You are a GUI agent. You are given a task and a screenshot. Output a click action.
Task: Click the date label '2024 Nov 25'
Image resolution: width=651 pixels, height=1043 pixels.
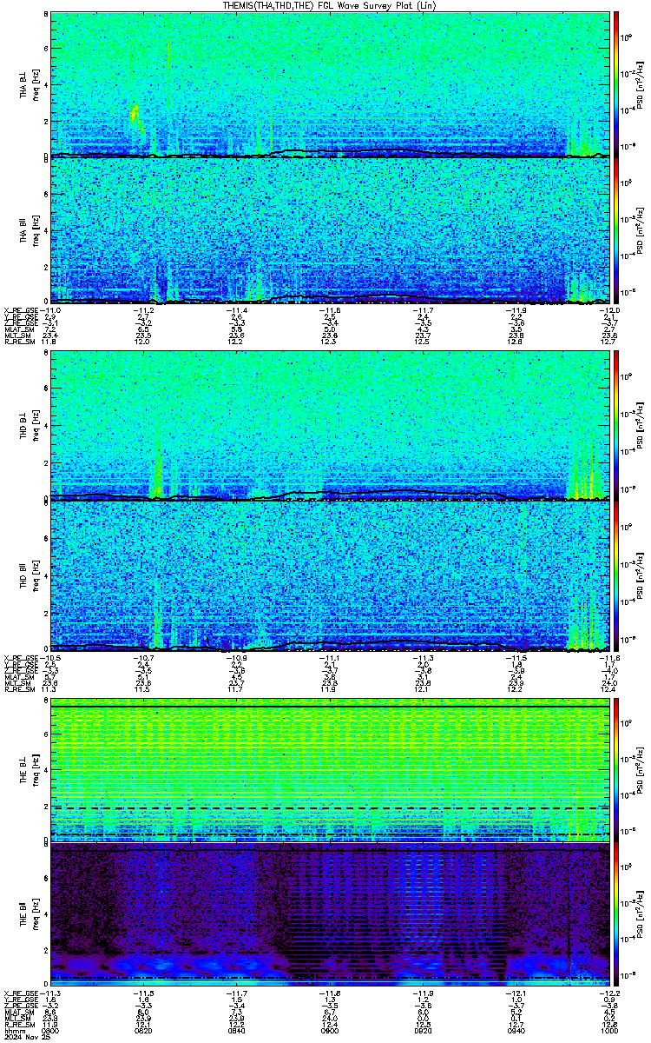point(26,1038)
